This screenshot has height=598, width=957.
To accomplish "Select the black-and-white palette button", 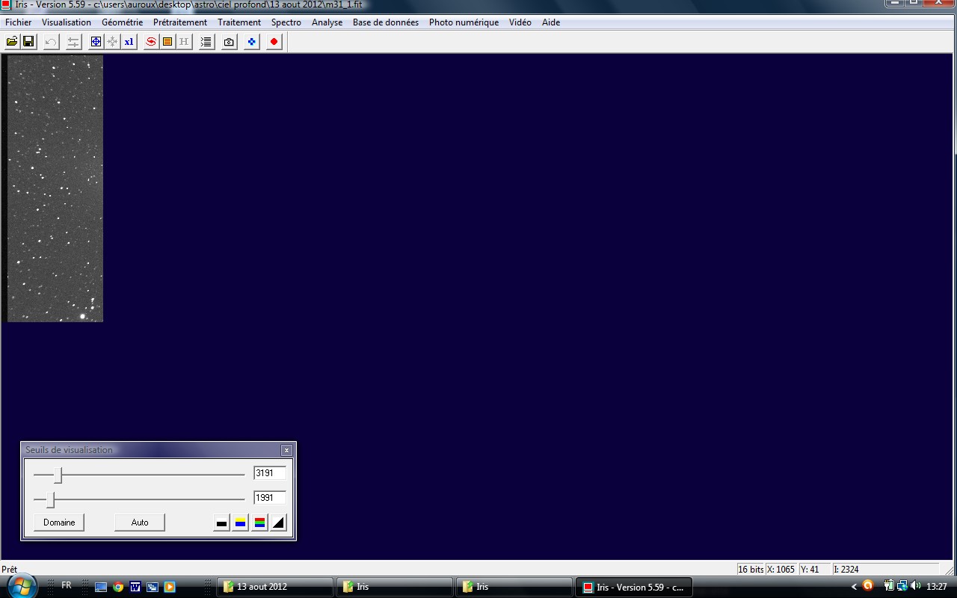I will tap(221, 523).
